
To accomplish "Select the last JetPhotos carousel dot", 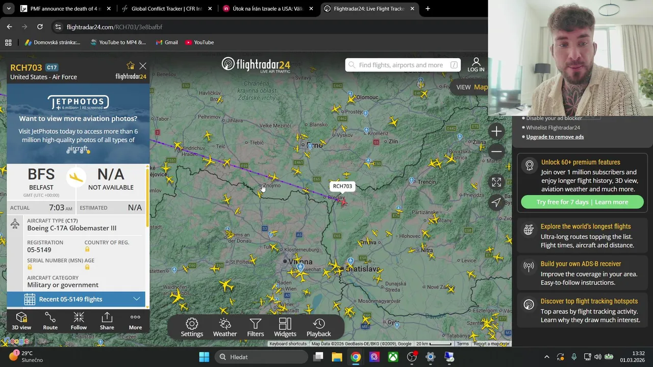I will point(88,151).
